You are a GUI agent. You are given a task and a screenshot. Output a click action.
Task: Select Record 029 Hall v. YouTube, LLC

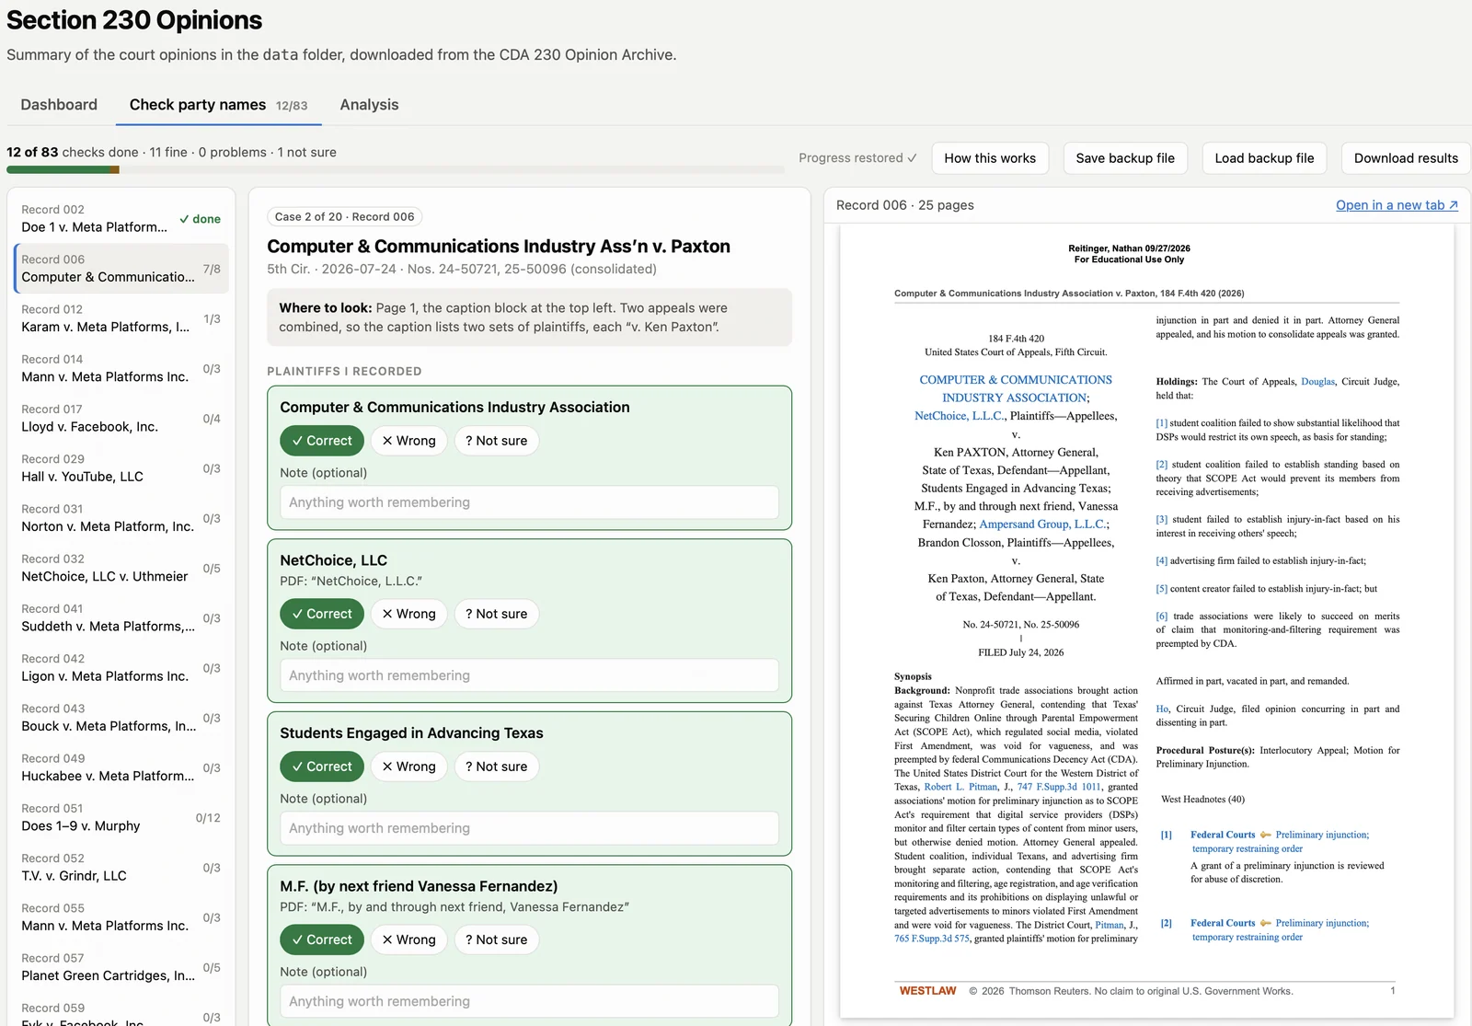point(121,468)
